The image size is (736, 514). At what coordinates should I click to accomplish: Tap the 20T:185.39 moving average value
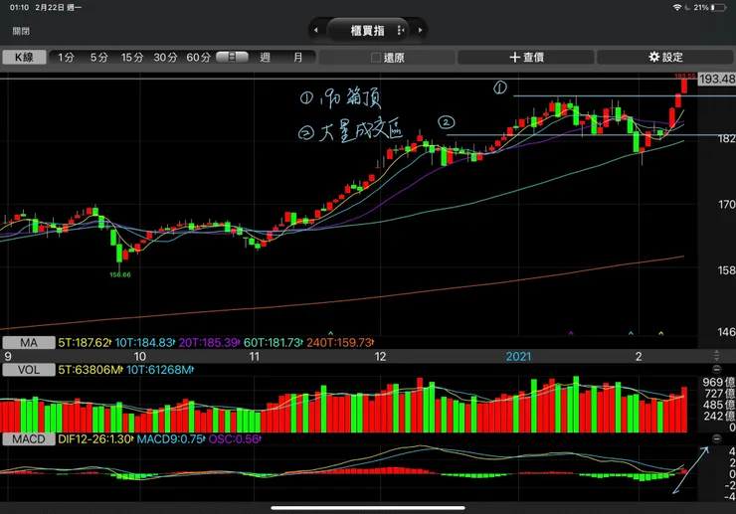click(209, 343)
